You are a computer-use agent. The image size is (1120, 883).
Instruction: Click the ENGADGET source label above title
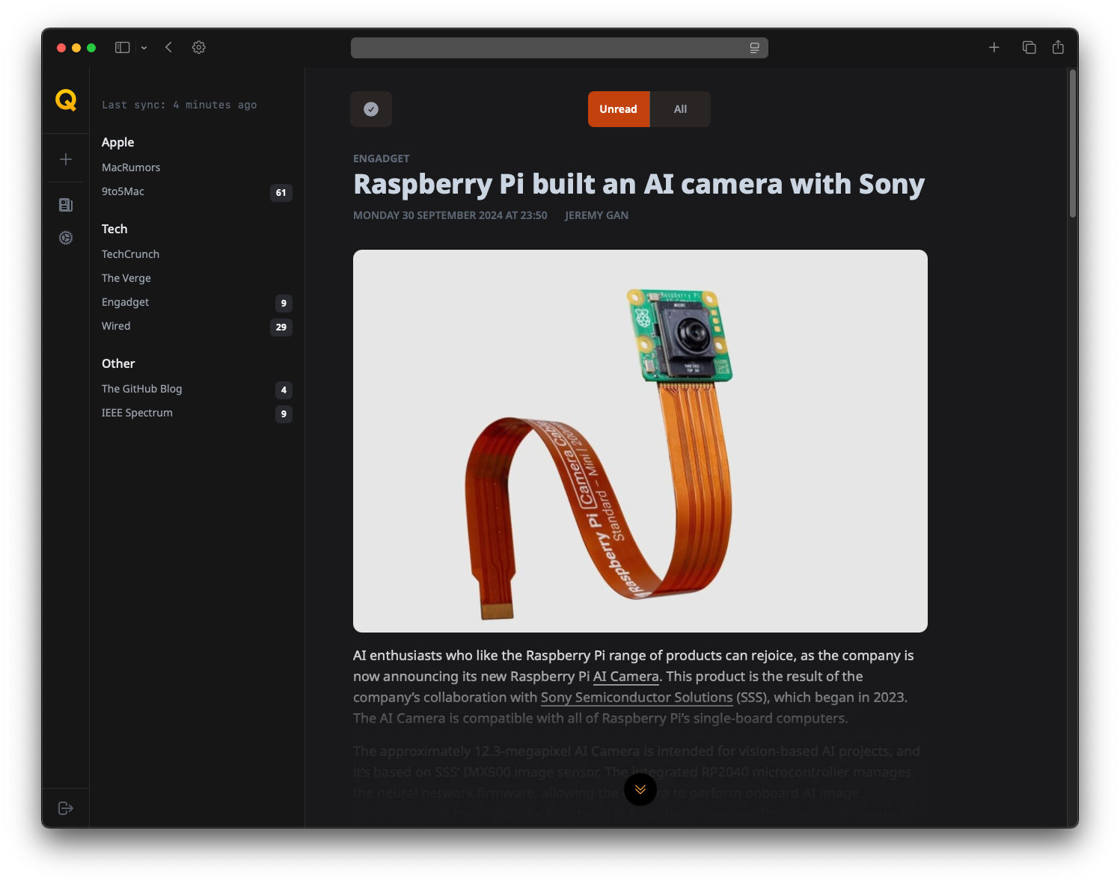click(382, 159)
